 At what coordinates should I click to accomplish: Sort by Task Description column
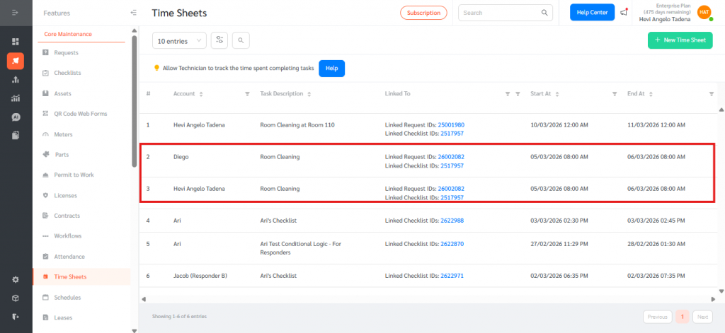309,94
